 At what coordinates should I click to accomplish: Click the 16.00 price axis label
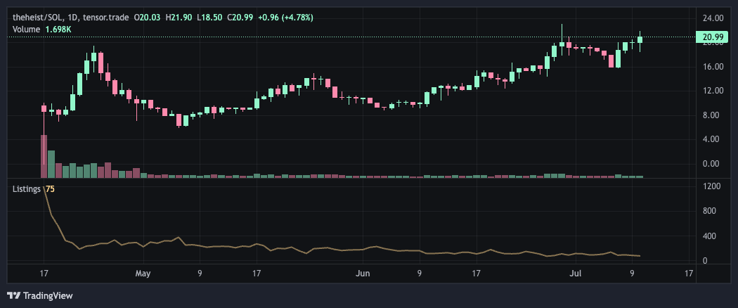tap(713, 67)
